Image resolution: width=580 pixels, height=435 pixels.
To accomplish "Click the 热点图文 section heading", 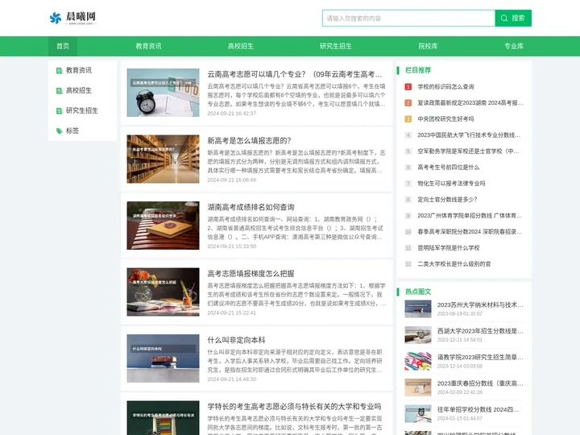I will pos(418,292).
